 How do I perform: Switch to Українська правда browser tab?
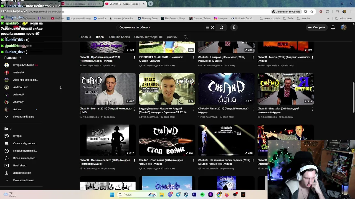pos(81,4)
